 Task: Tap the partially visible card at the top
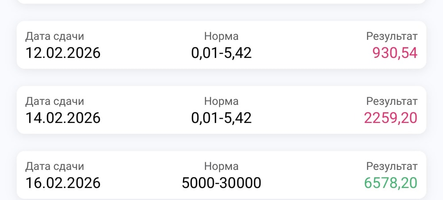point(221,1)
